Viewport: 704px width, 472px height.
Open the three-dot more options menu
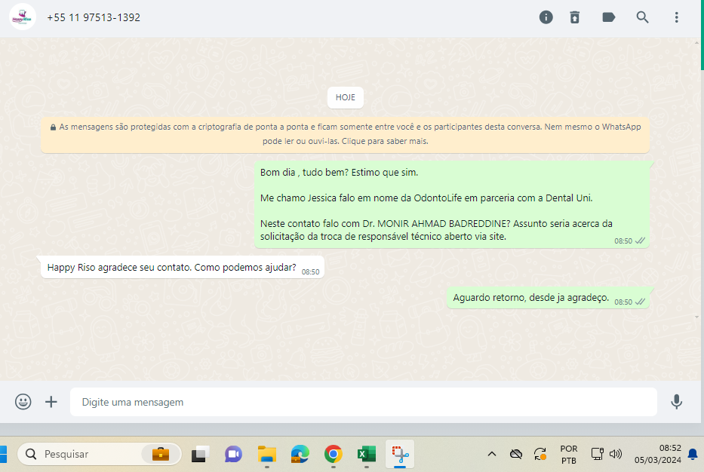coord(677,17)
